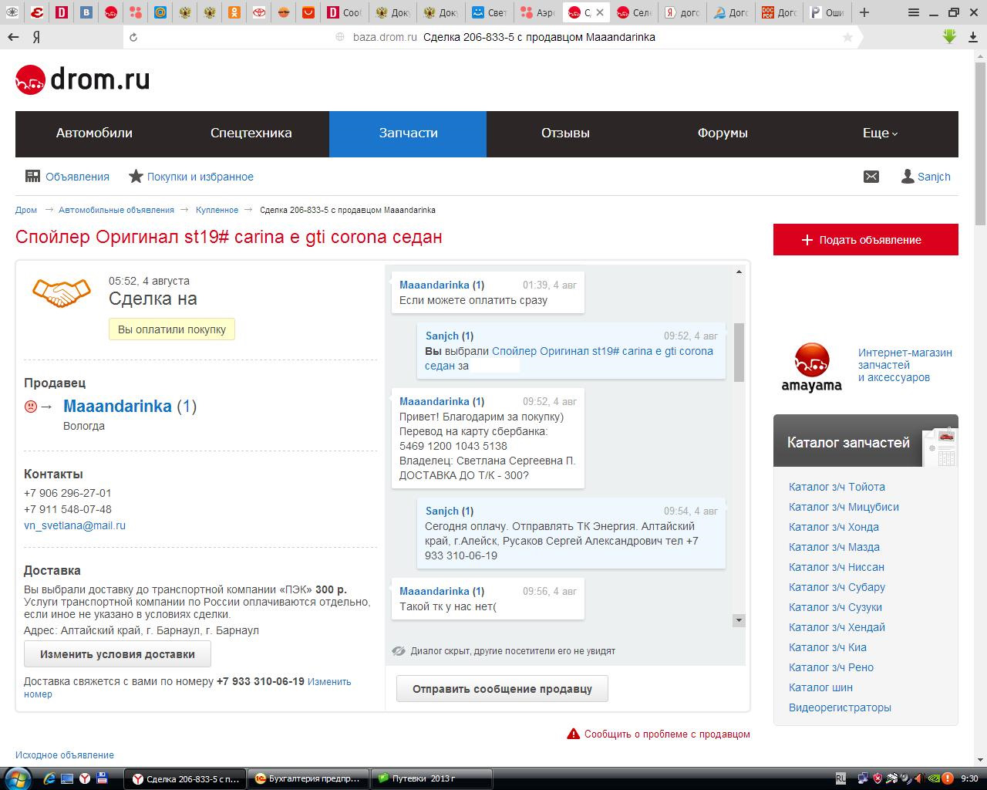Go back with browser back arrow
987x790 pixels.
[13, 37]
